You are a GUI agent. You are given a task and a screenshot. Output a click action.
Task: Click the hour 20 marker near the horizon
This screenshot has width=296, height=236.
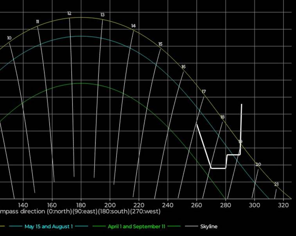(258, 165)
